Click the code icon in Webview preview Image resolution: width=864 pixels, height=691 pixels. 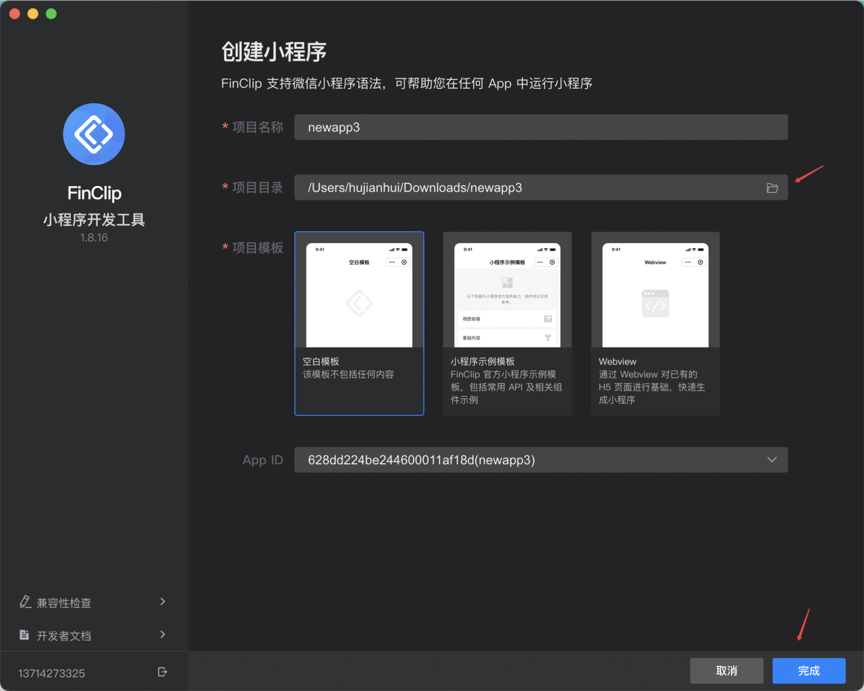coord(655,303)
